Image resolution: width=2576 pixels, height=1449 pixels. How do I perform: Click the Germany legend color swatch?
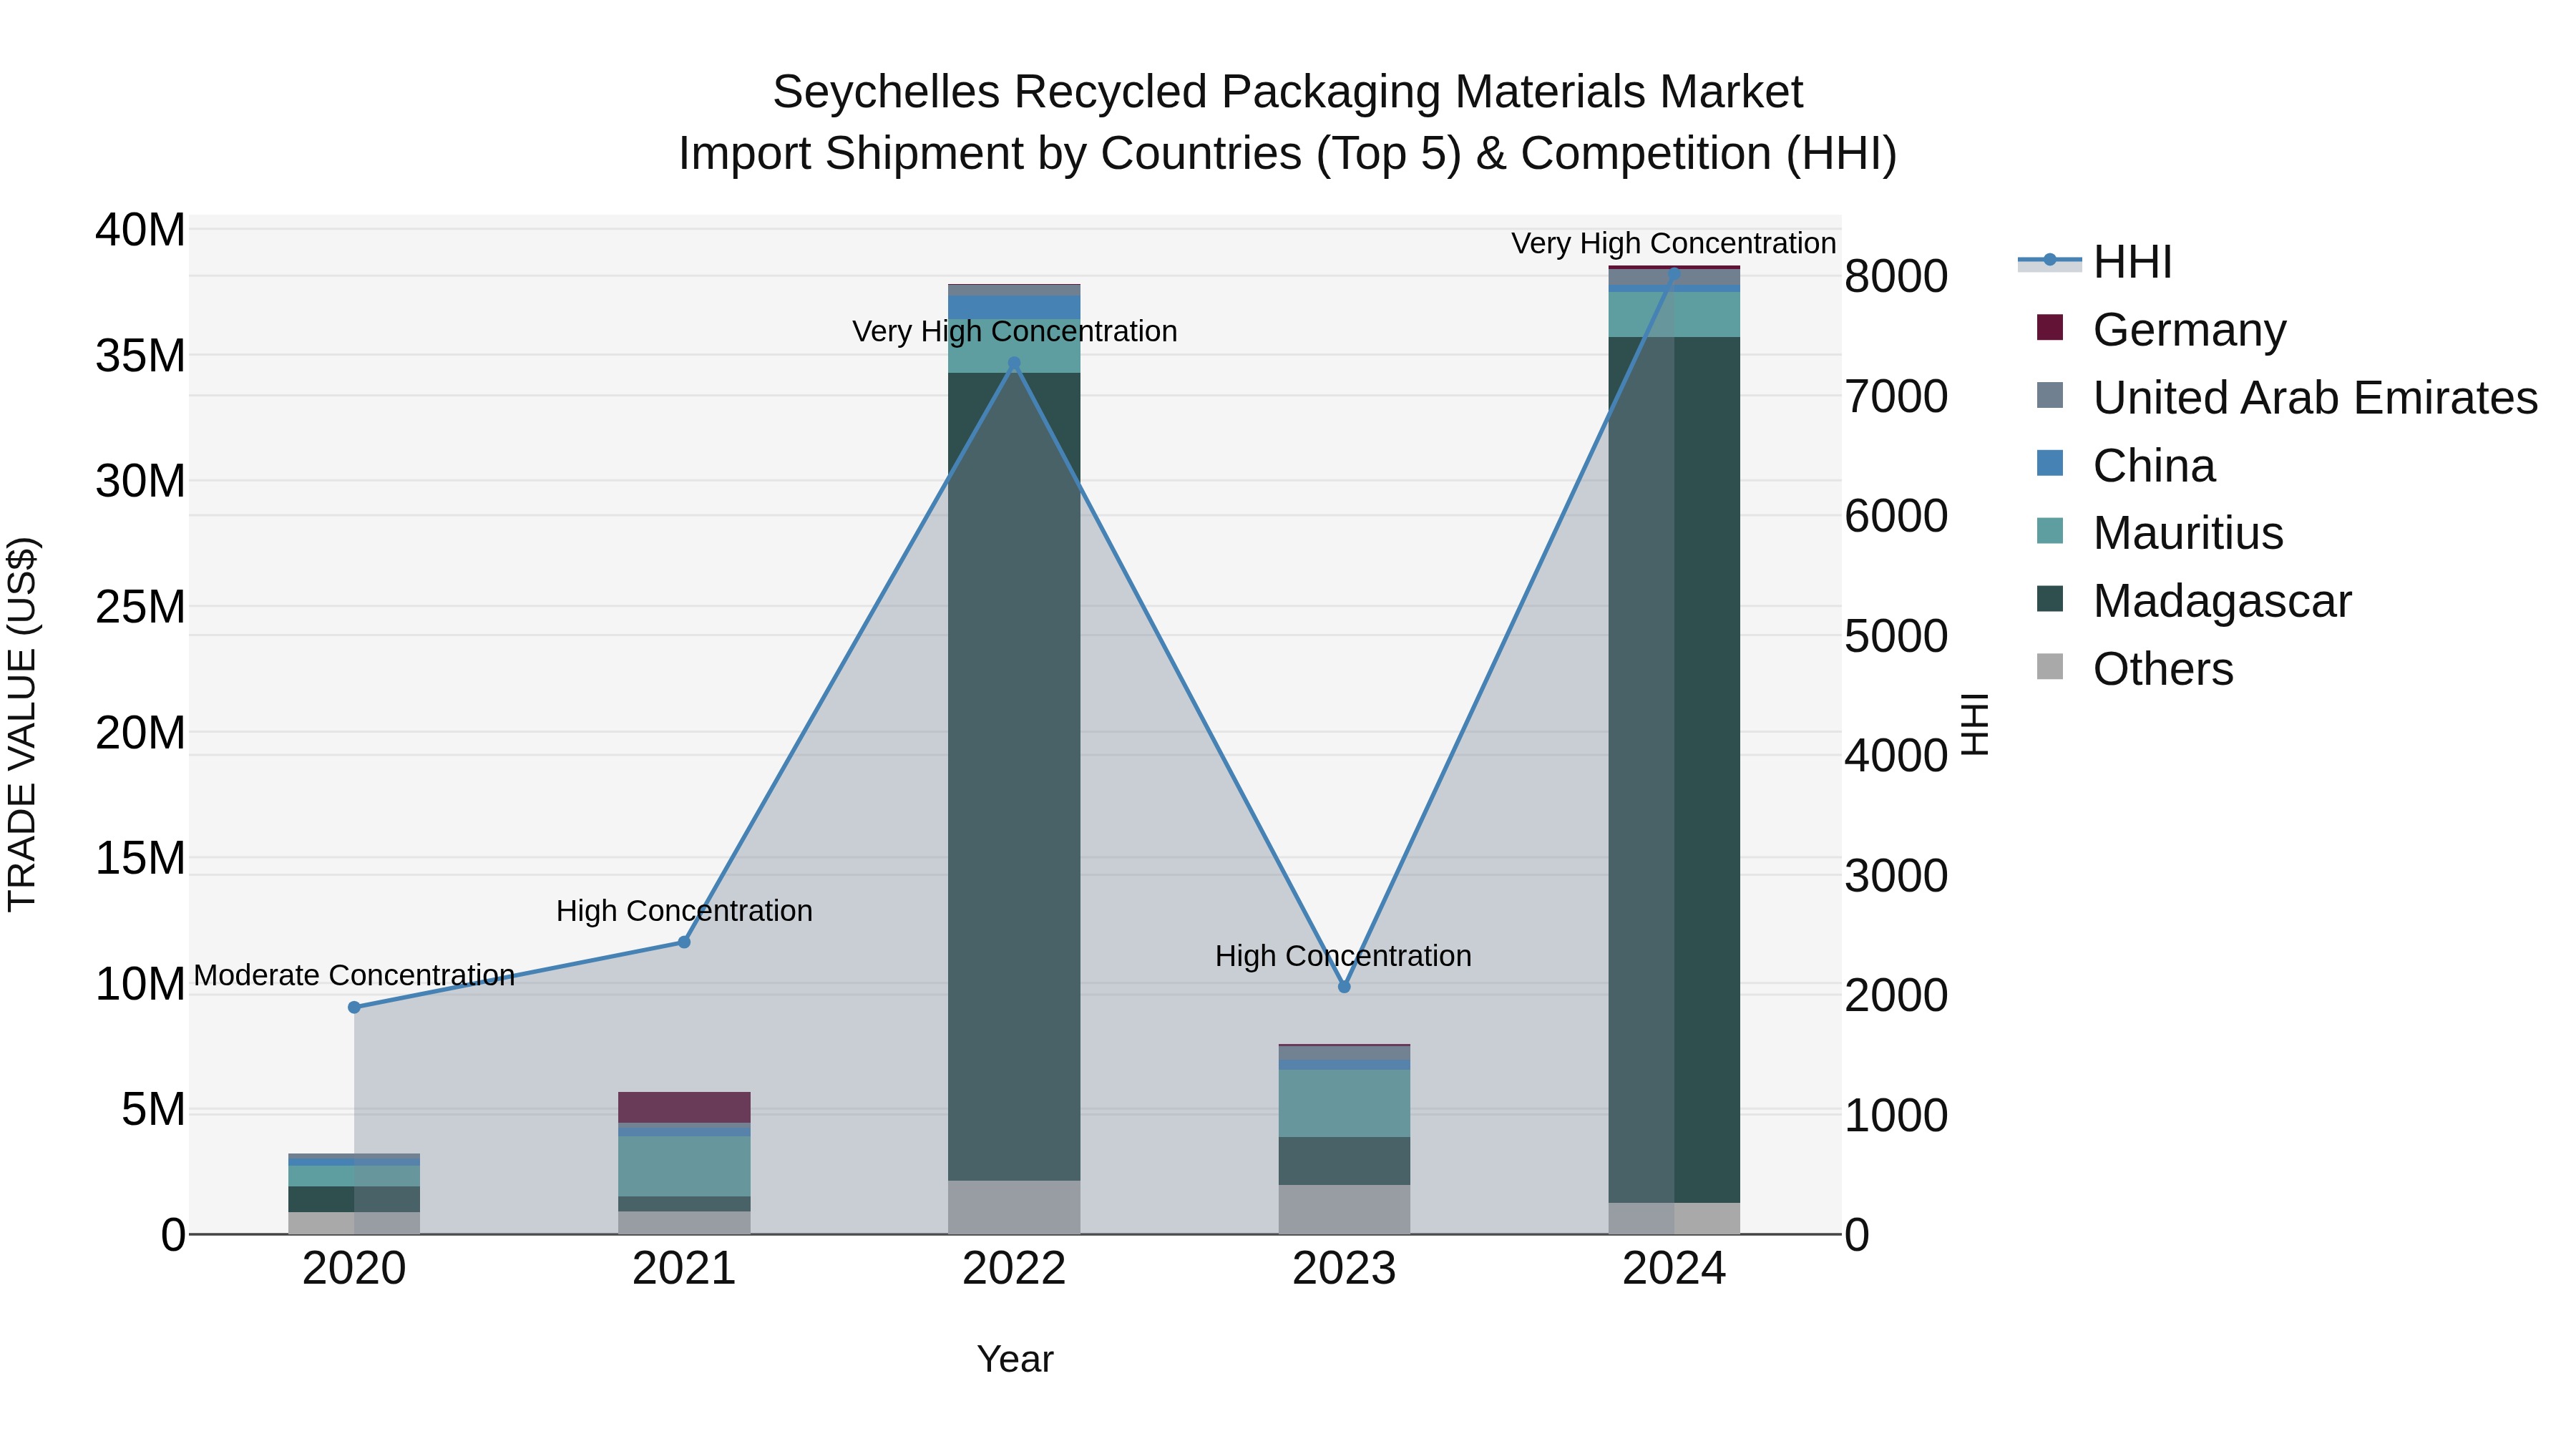click(2049, 328)
